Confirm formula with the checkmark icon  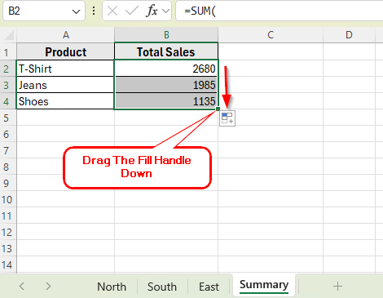(x=132, y=11)
